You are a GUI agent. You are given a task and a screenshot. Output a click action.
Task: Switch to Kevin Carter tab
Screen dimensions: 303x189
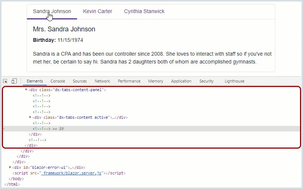pos(98,11)
